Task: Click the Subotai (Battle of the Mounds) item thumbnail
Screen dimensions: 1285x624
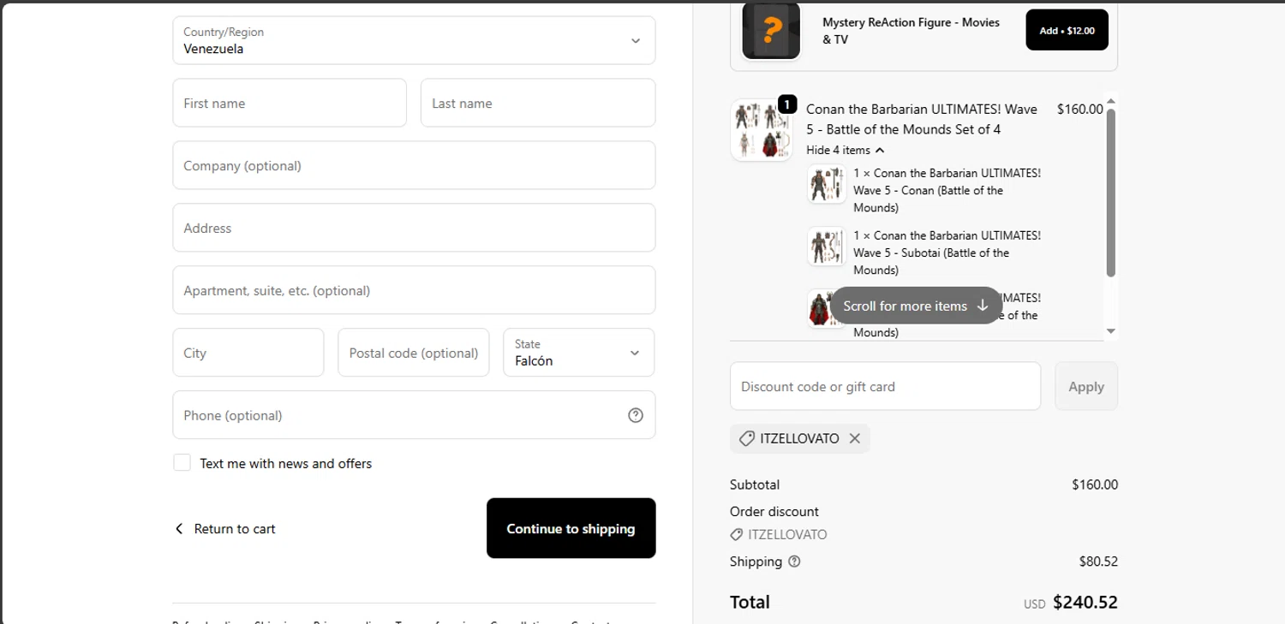Action: click(827, 247)
